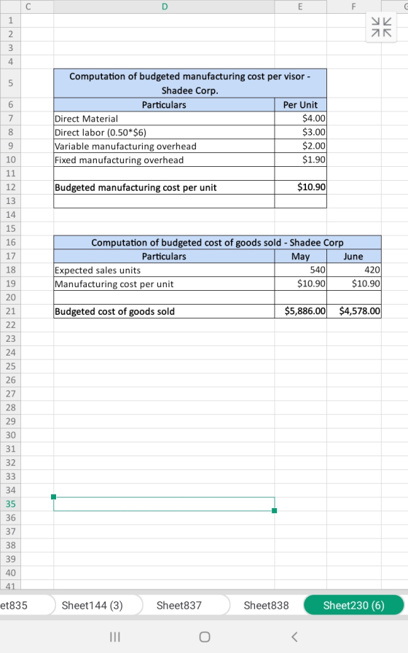Image resolution: width=408 pixels, height=653 pixels.
Task: Select row 1 header
Action: pyautogui.click(x=10, y=20)
